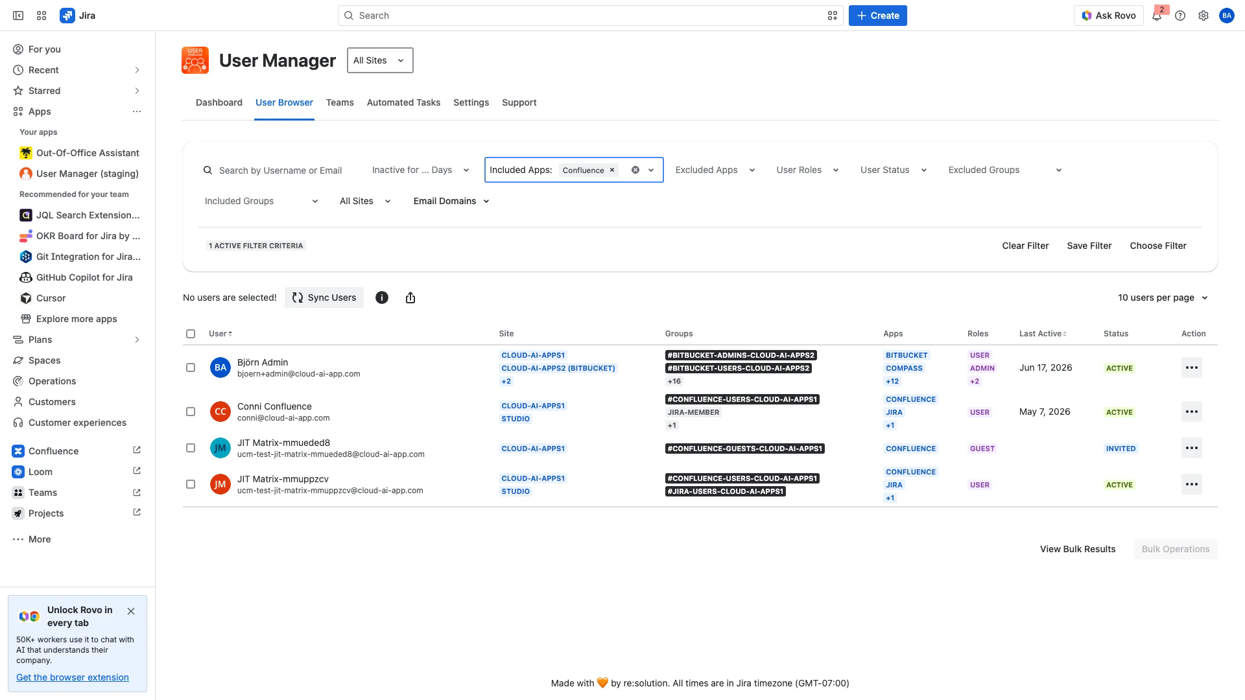The height and width of the screenshot is (700, 1245).
Task: Open action menu for Conni Confluence
Action: pyautogui.click(x=1191, y=412)
